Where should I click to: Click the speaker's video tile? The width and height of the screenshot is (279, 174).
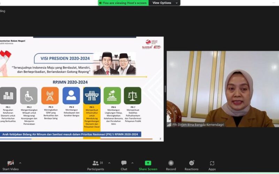pyautogui.click(x=223, y=89)
